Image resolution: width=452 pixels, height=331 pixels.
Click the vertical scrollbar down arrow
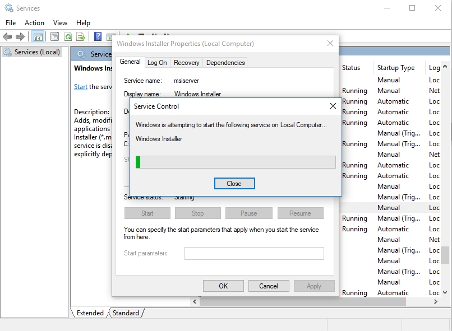(x=445, y=292)
